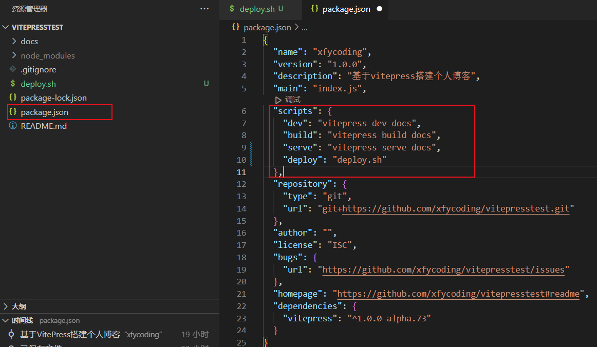Click the git icon beside .gitignore
Screen dimensions: 597x347
tap(13, 69)
